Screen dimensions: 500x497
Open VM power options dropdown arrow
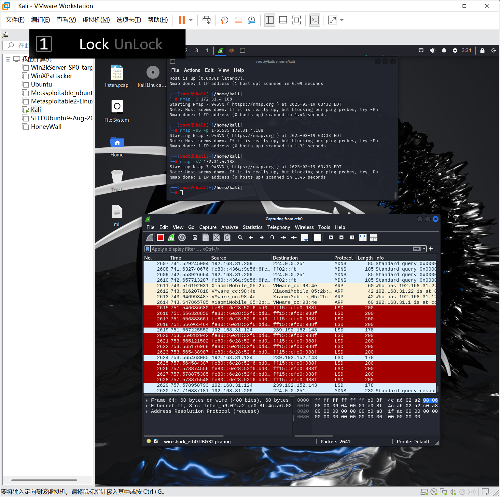click(x=191, y=20)
